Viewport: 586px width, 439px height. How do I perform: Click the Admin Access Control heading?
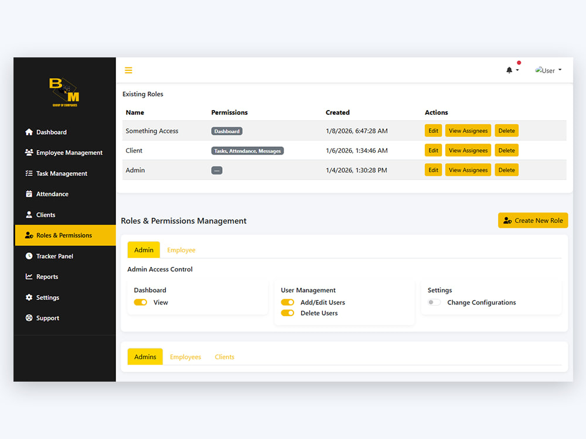pos(160,269)
